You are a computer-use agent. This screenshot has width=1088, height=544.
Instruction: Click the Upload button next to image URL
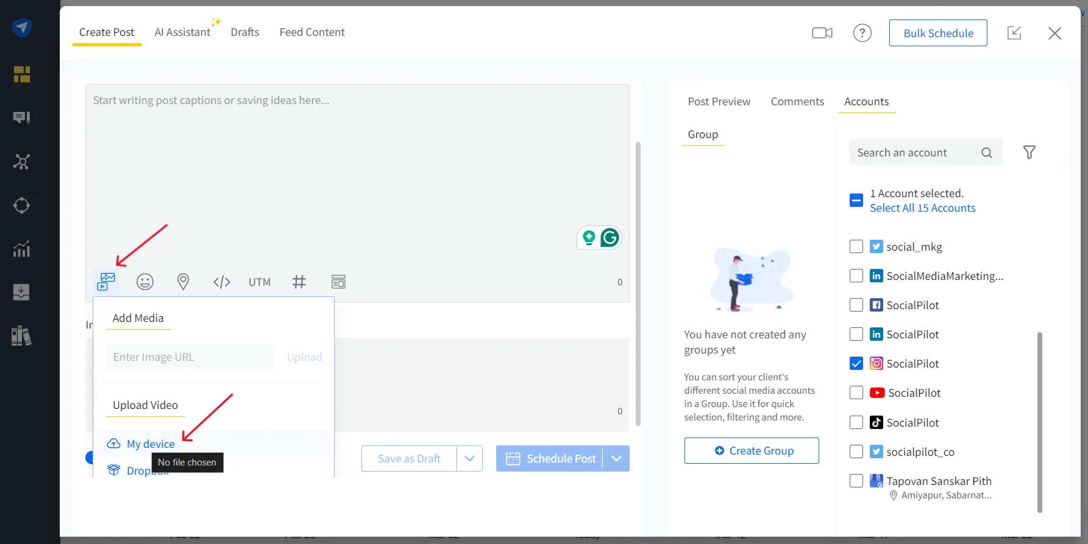point(305,357)
